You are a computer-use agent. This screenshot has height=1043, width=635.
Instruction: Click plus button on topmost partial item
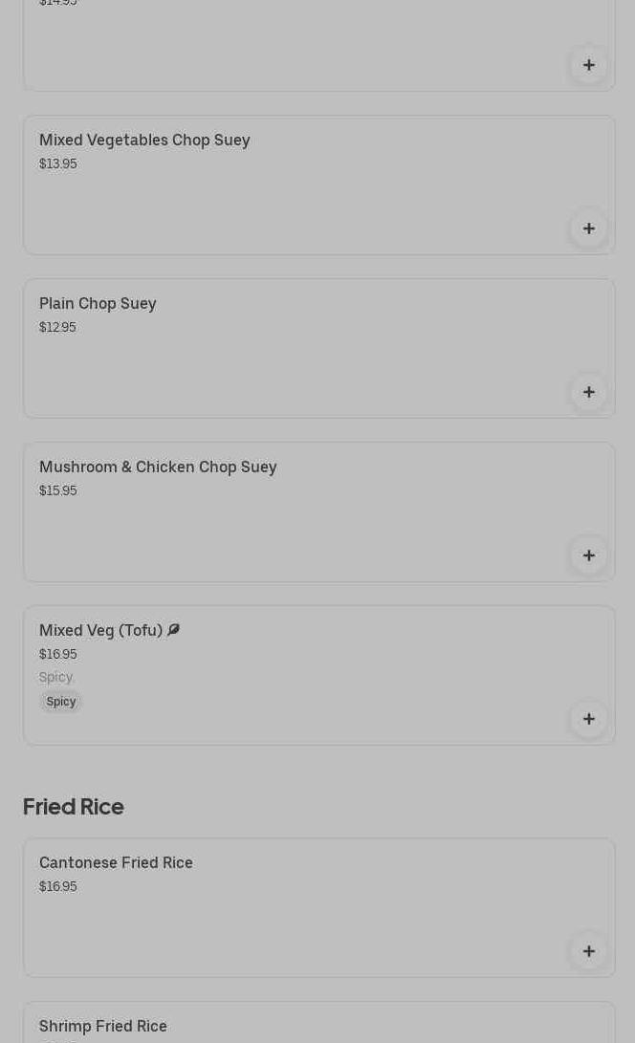588,65
